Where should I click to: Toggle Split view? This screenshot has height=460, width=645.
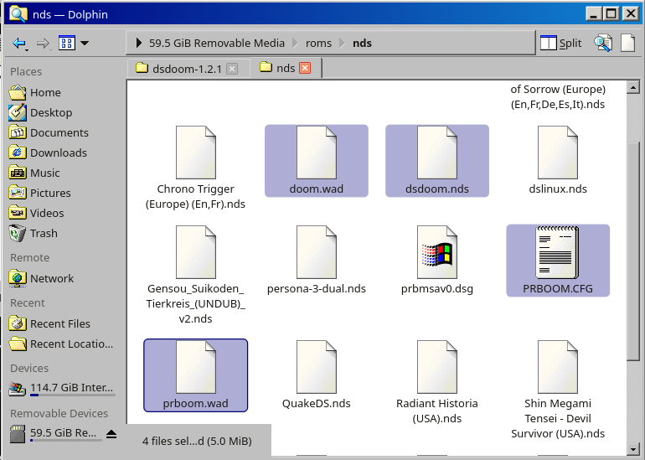560,43
